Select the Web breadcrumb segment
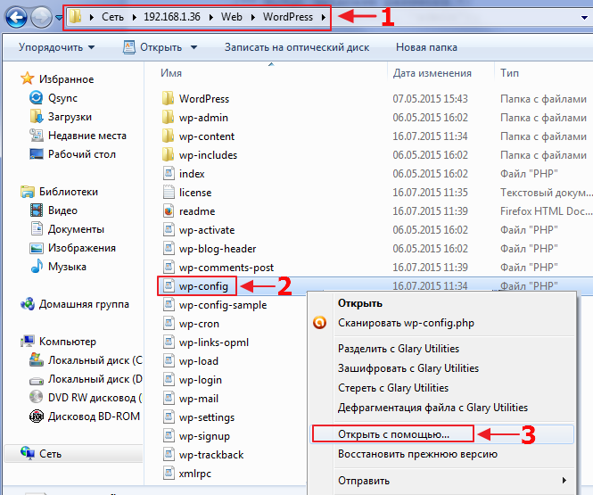This screenshot has width=593, height=495. (232, 17)
